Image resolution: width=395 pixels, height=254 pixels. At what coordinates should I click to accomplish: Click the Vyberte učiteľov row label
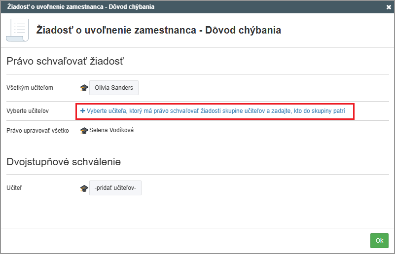pyautogui.click(x=28, y=111)
